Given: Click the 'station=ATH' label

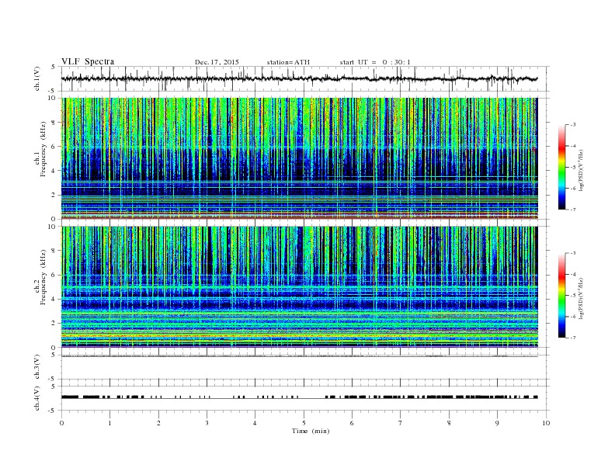Looking at the screenshot, I should [288, 62].
